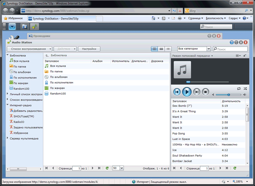Viewport: 255px width, 186px height.
Task: Adjust the volume slider
Action: click(x=228, y=94)
